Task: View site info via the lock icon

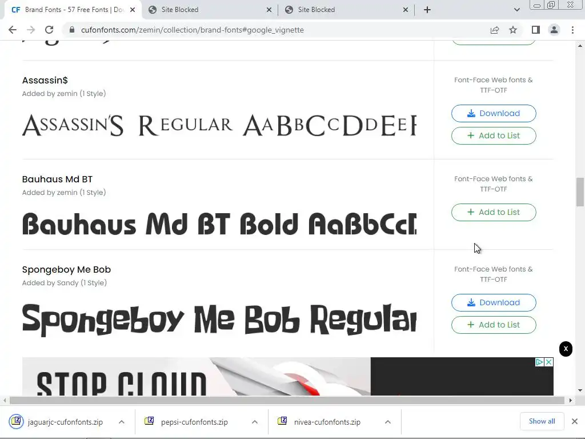Action: point(72,30)
